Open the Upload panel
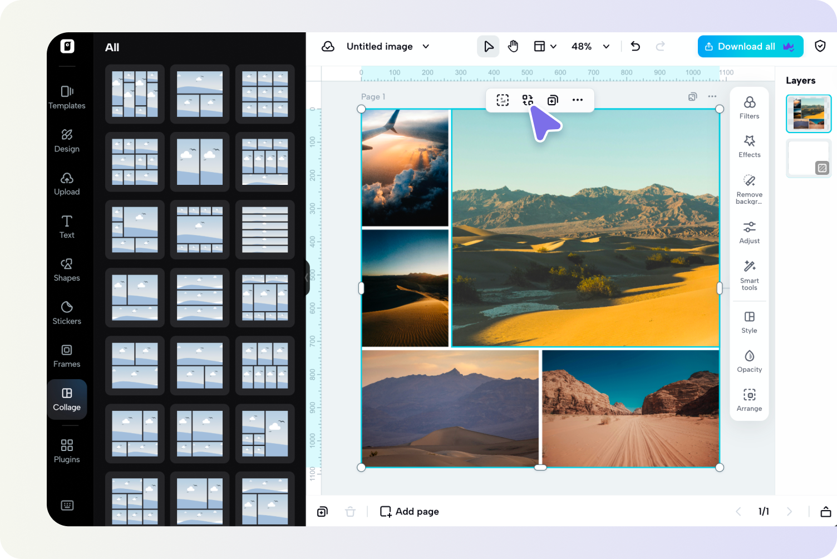This screenshot has height=559, width=837. click(x=67, y=184)
